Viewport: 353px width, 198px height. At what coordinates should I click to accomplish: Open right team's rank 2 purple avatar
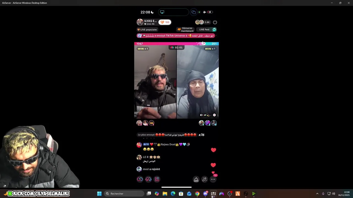click(x=208, y=123)
